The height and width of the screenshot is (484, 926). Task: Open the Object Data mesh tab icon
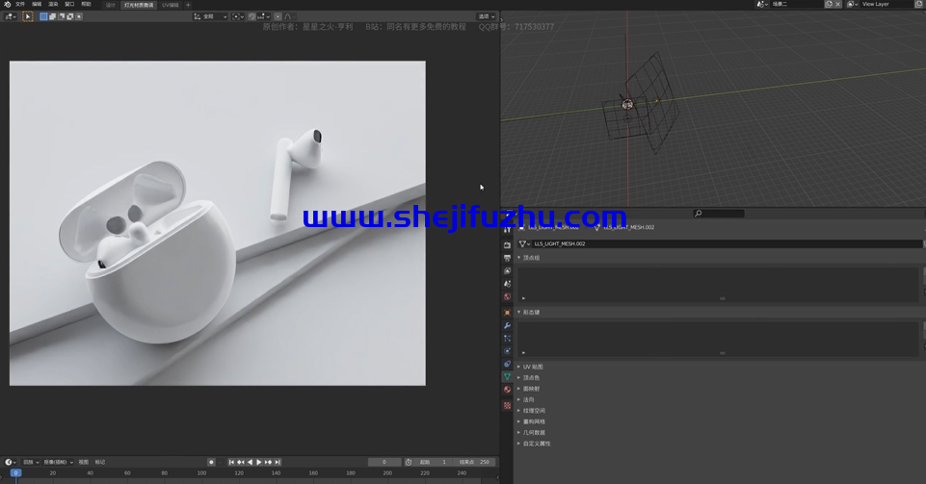[508, 377]
